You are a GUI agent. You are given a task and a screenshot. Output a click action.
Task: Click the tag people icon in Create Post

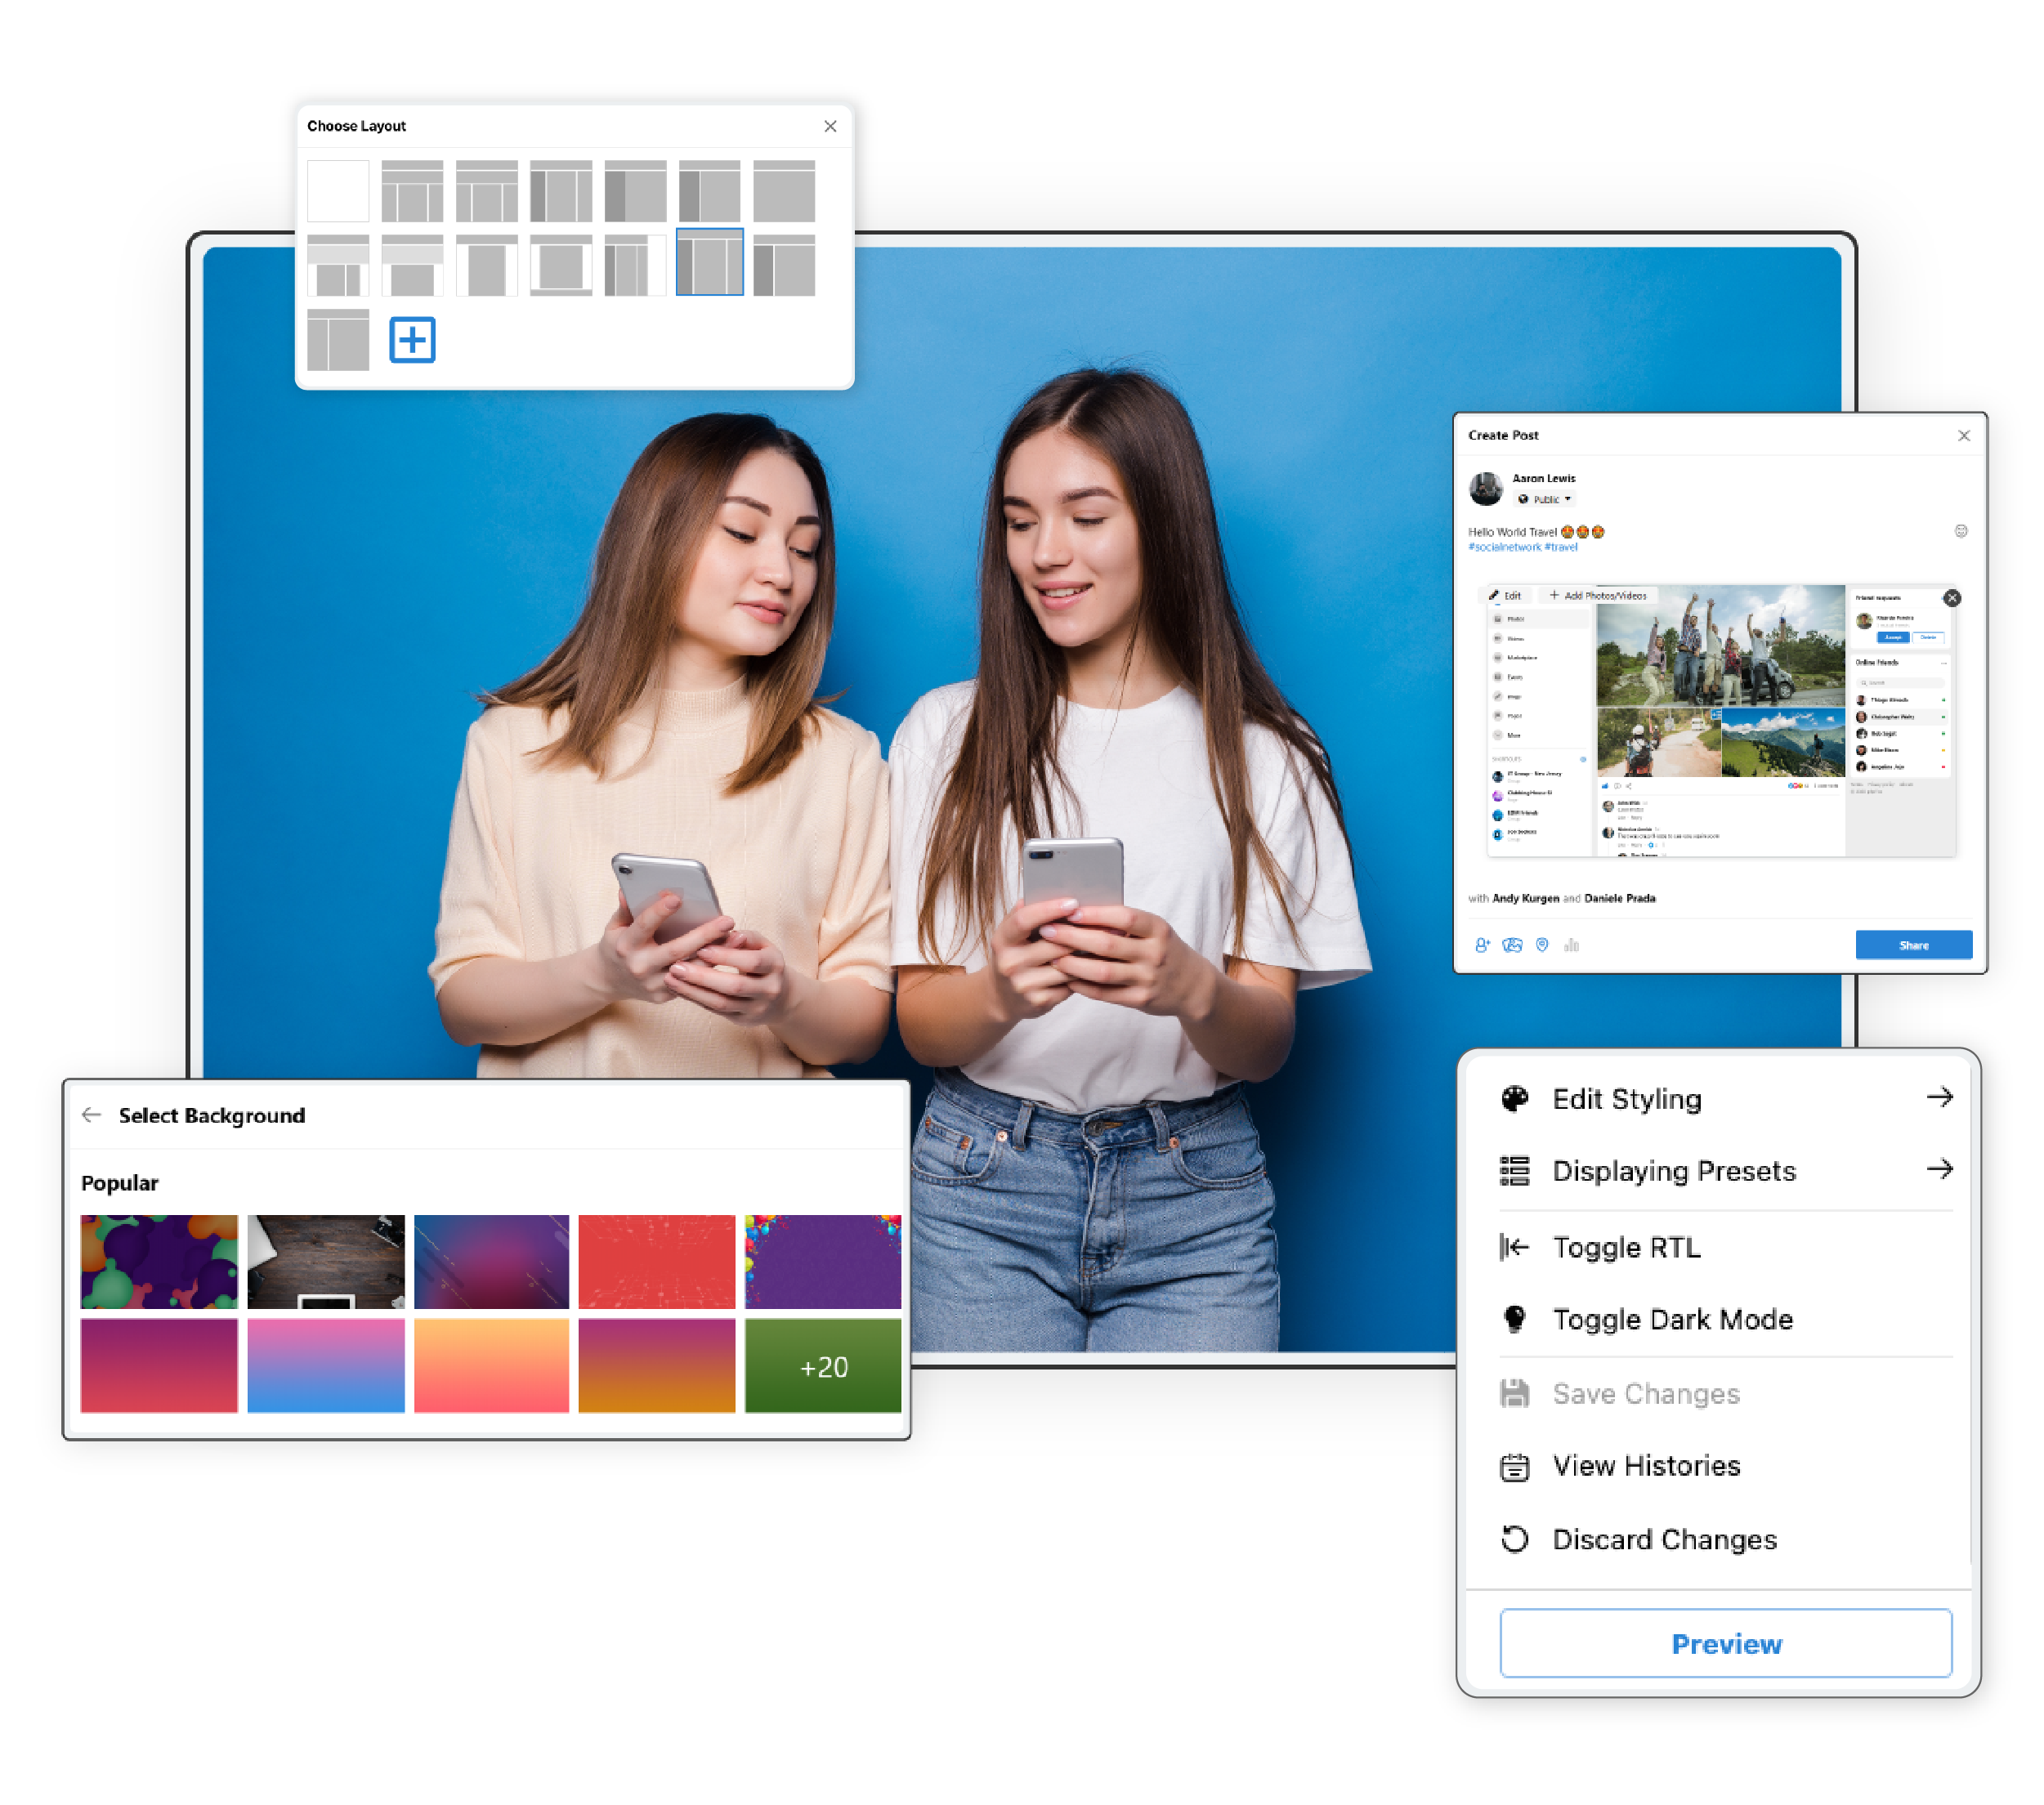click(x=1482, y=945)
